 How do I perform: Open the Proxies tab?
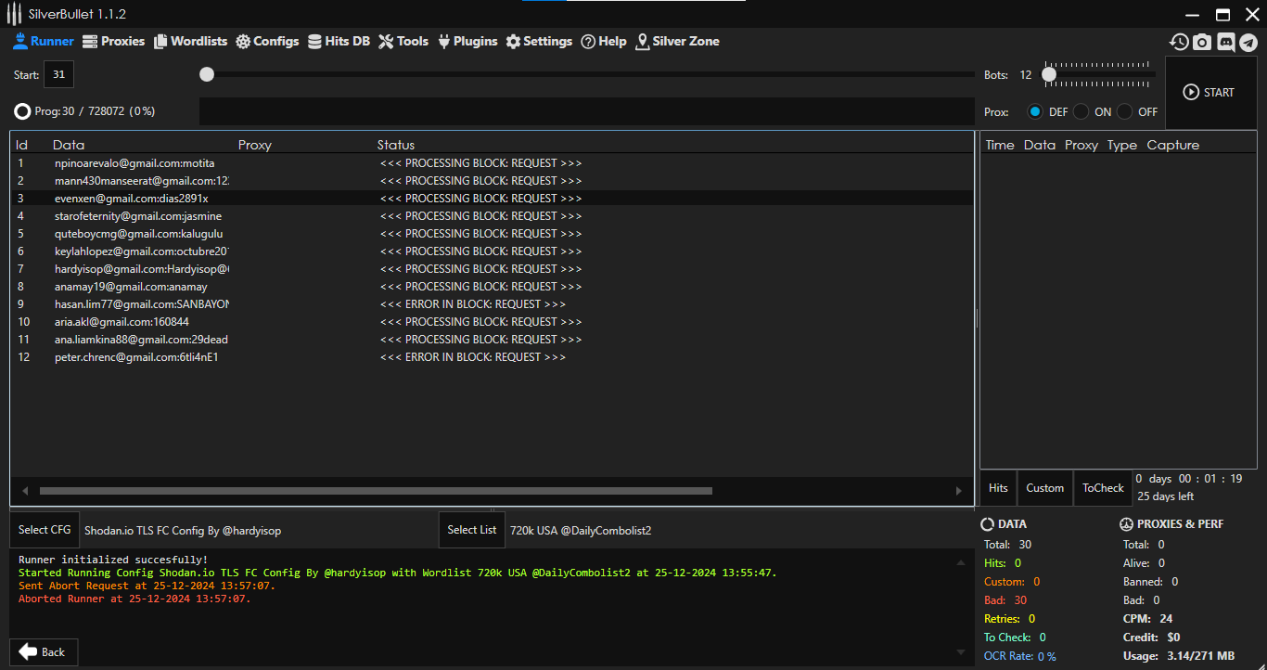tap(114, 41)
